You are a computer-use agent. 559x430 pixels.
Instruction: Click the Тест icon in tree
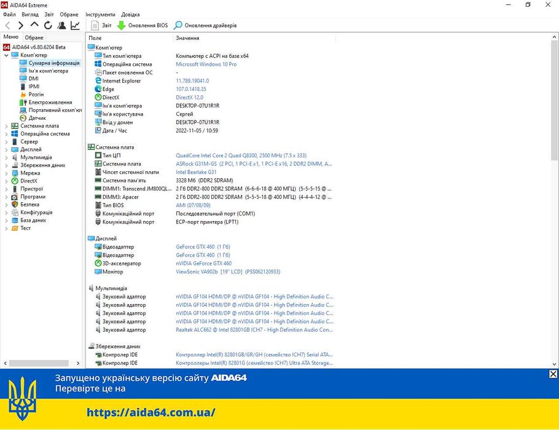tap(15, 228)
